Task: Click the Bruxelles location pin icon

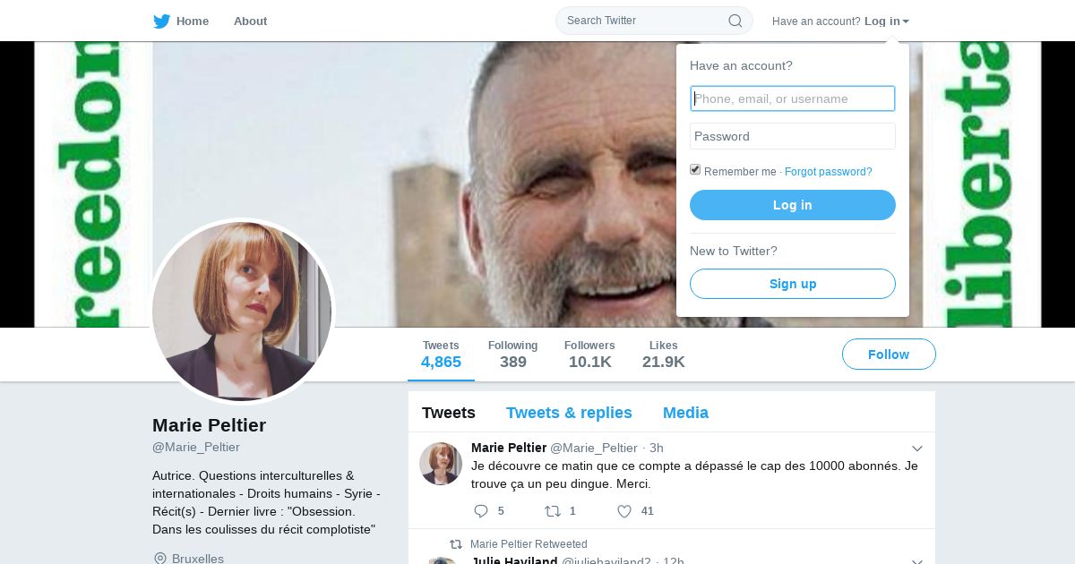Action: tap(160, 559)
